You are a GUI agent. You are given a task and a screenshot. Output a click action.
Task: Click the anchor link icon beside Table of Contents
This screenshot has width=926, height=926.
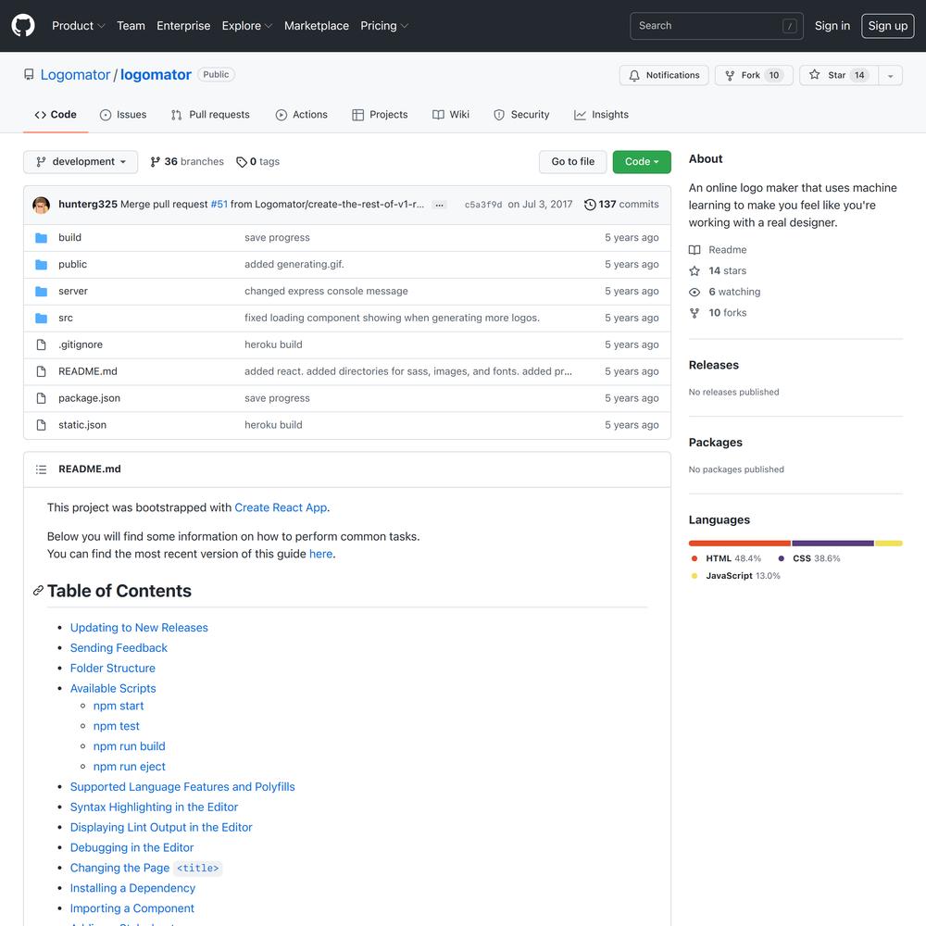[38, 591]
